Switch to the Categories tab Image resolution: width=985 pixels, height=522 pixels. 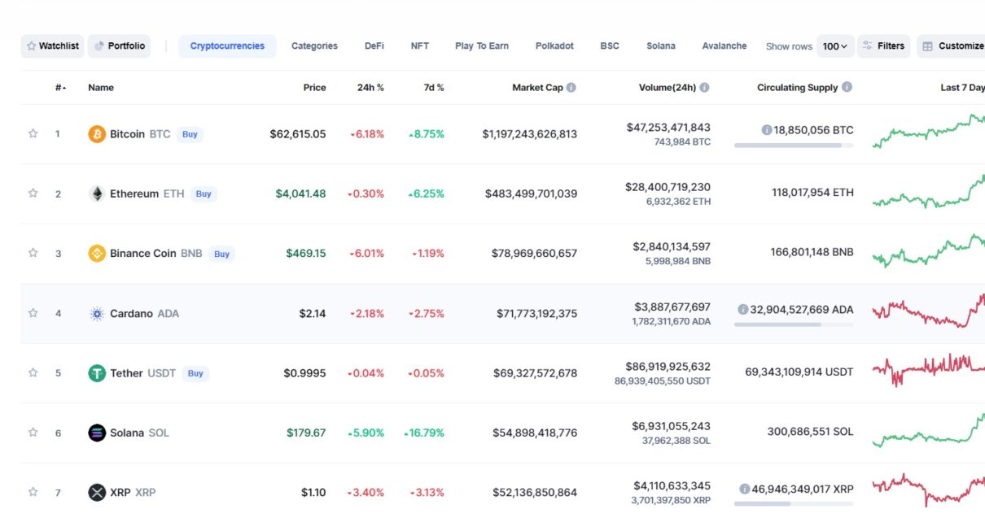click(x=314, y=46)
